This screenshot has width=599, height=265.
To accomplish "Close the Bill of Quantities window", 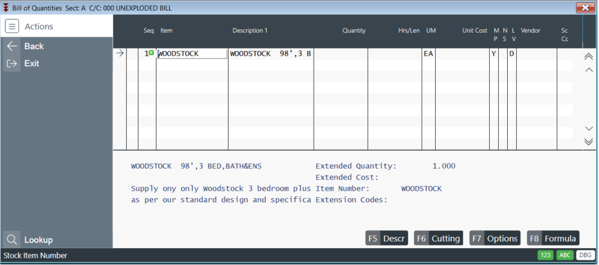I will click(x=585, y=8).
